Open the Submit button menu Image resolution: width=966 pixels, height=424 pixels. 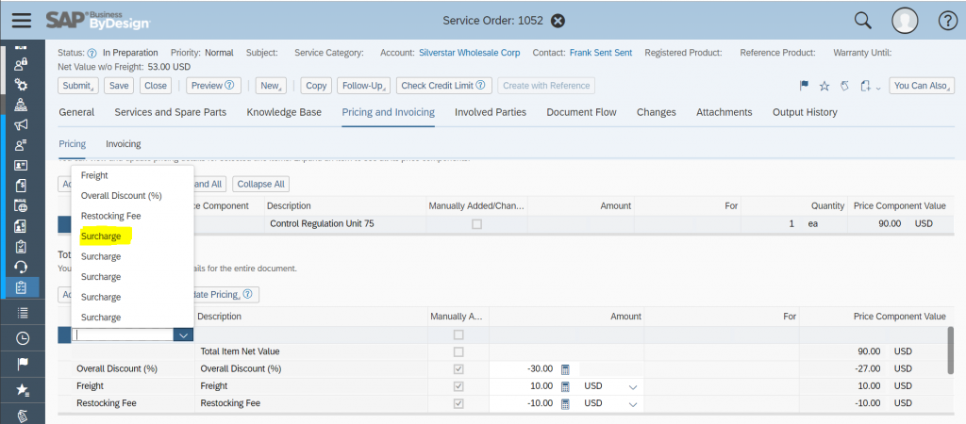[78, 86]
